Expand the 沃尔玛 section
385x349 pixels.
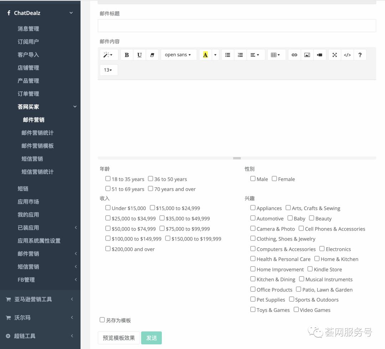(x=72, y=317)
